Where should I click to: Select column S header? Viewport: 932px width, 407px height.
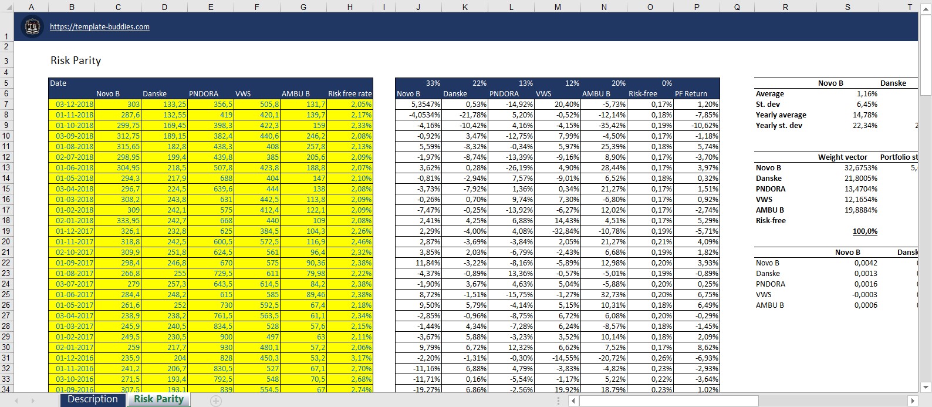pos(847,7)
